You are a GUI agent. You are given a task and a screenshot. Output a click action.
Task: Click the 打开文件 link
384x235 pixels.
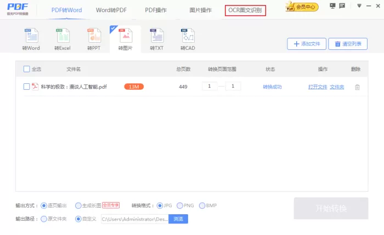(318, 87)
